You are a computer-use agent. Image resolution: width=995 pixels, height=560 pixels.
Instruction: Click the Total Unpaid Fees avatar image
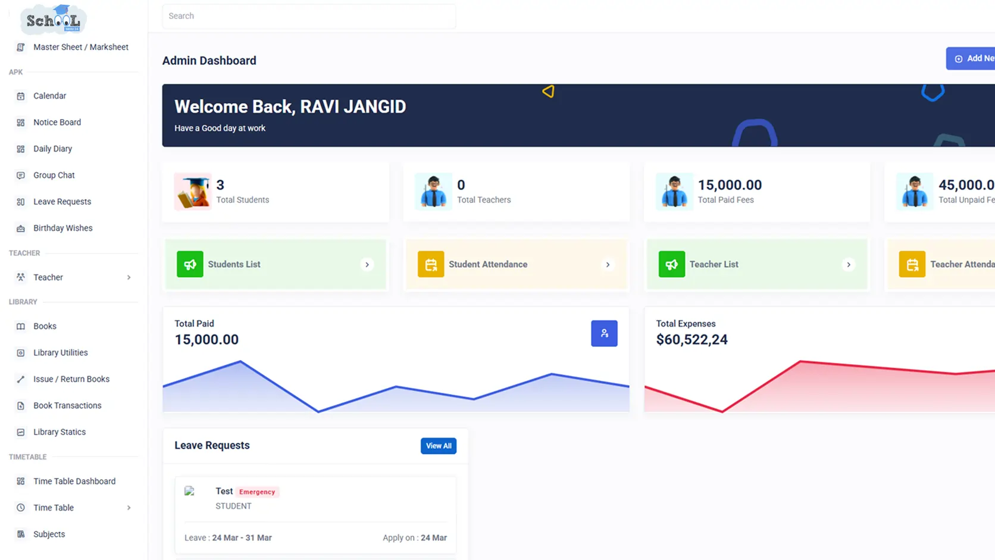click(x=915, y=192)
